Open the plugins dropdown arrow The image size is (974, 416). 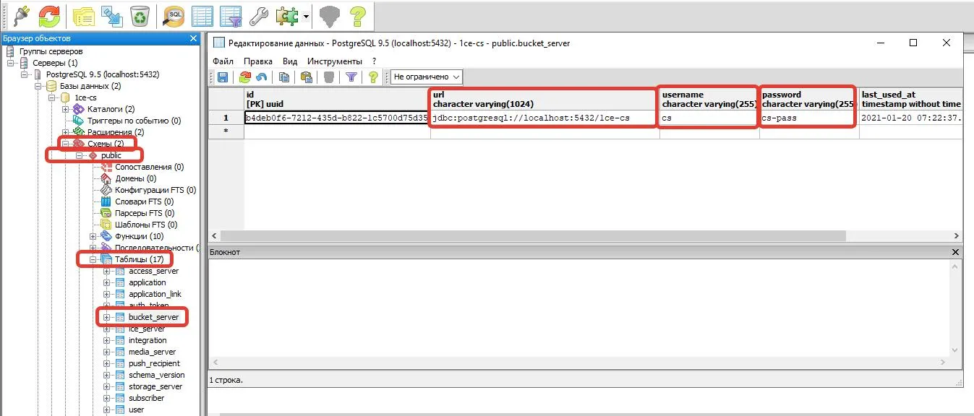coord(307,16)
